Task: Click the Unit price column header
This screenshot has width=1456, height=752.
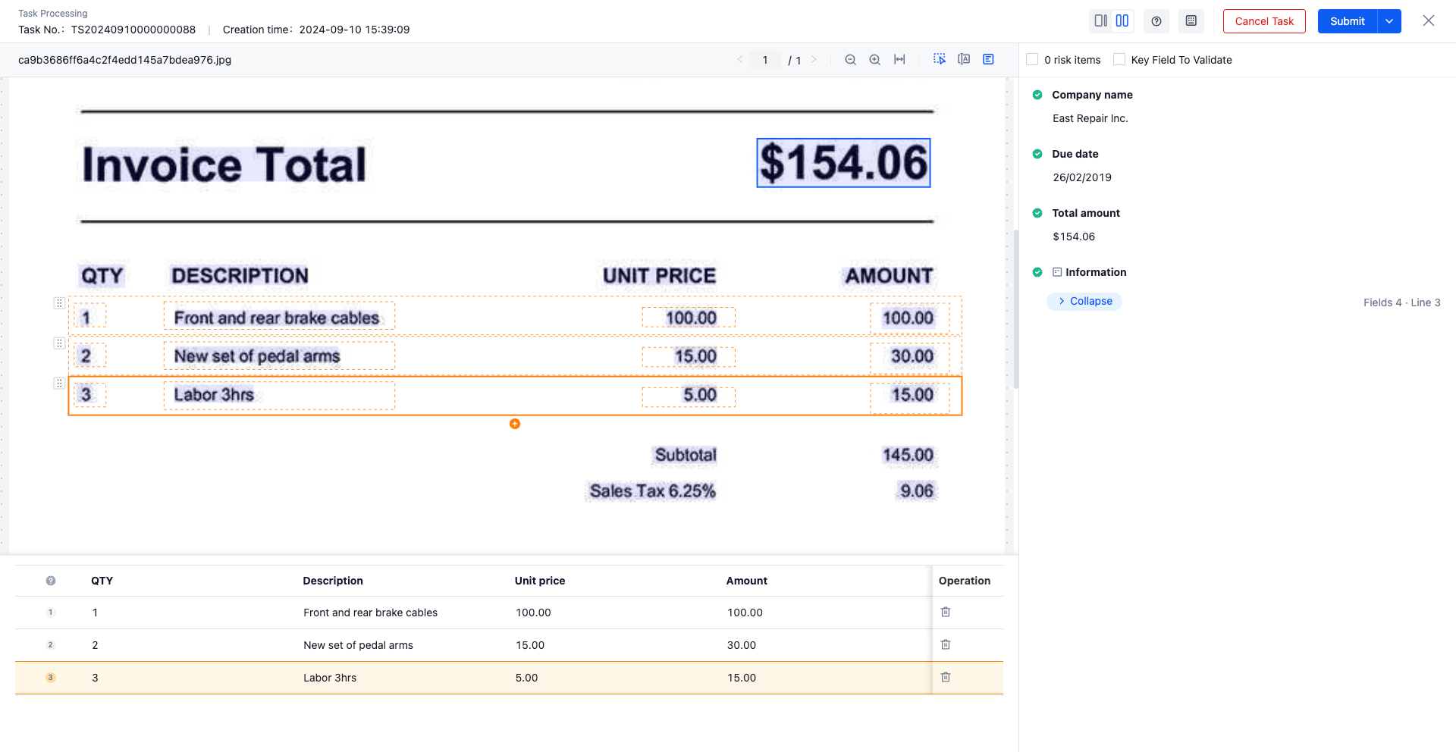Action: [540, 581]
